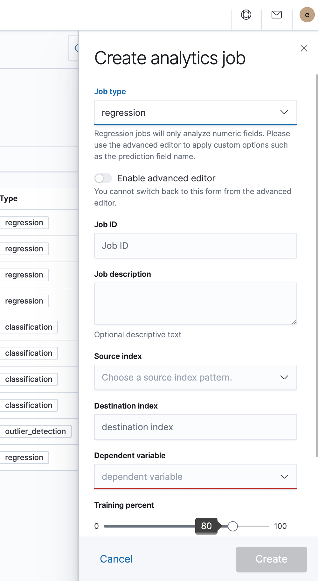Click the Training percent slider handle

click(233, 526)
